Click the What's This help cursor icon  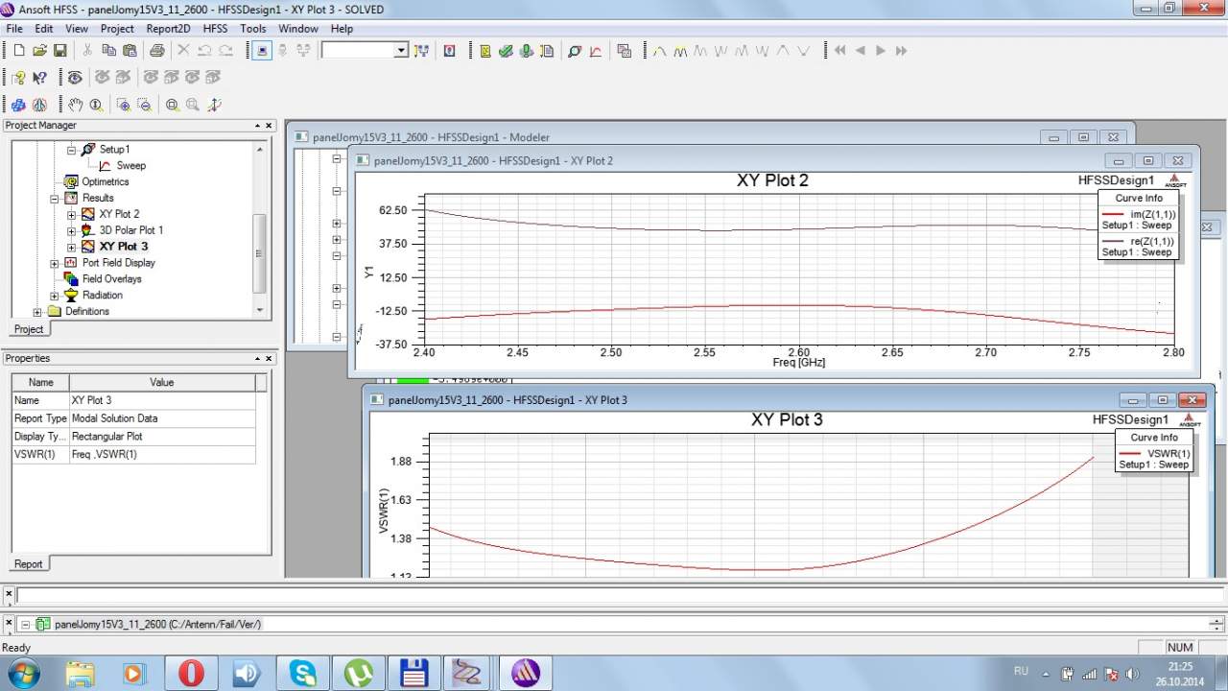click(x=39, y=78)
